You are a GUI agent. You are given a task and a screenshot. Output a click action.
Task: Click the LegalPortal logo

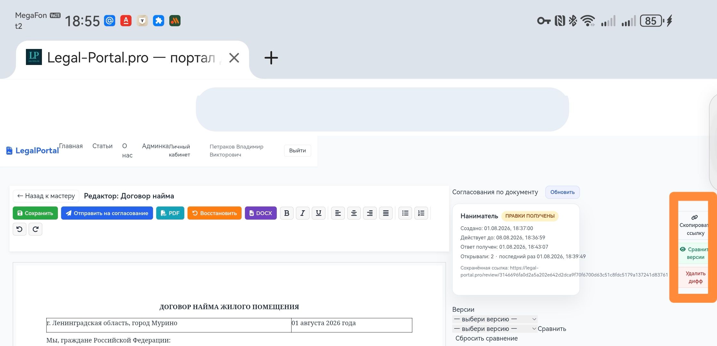(32, 150)
